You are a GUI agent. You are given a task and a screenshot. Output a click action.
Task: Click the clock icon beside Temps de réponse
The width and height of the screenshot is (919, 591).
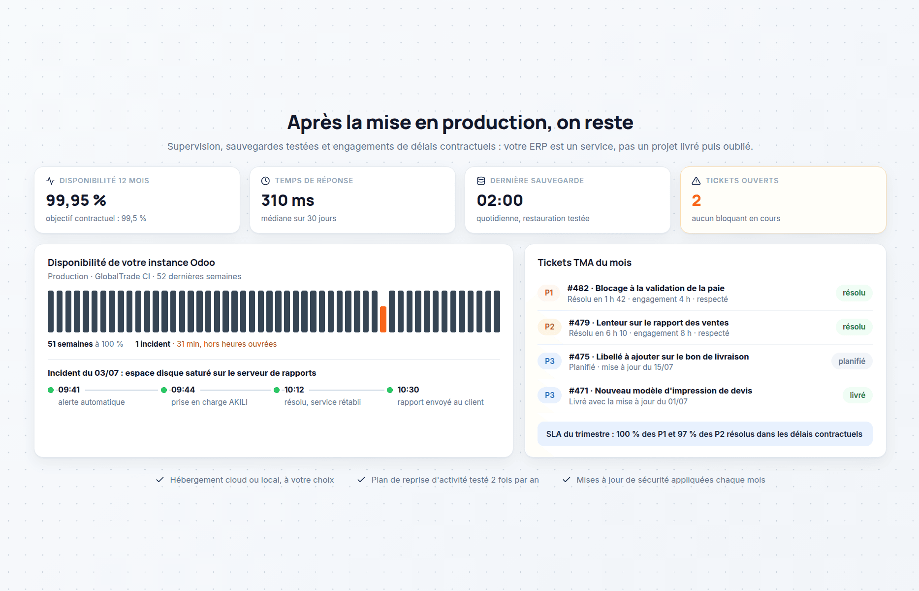tap(265, 181)
